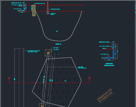Image resolution: width=136 pixels, height=107 pixels.
Task: Click the underlined title under the enlarged wall detail
Action: [x=109, y=64]
